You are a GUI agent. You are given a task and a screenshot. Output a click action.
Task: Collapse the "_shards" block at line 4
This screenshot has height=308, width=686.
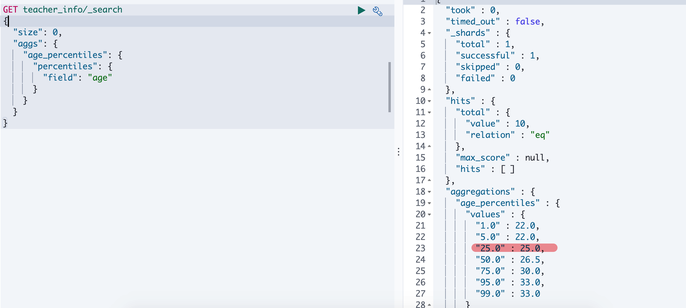[429, 33]
